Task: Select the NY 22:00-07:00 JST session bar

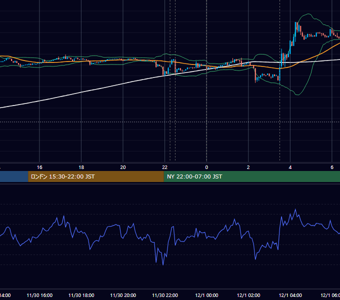Action: [x=251, y=176]
